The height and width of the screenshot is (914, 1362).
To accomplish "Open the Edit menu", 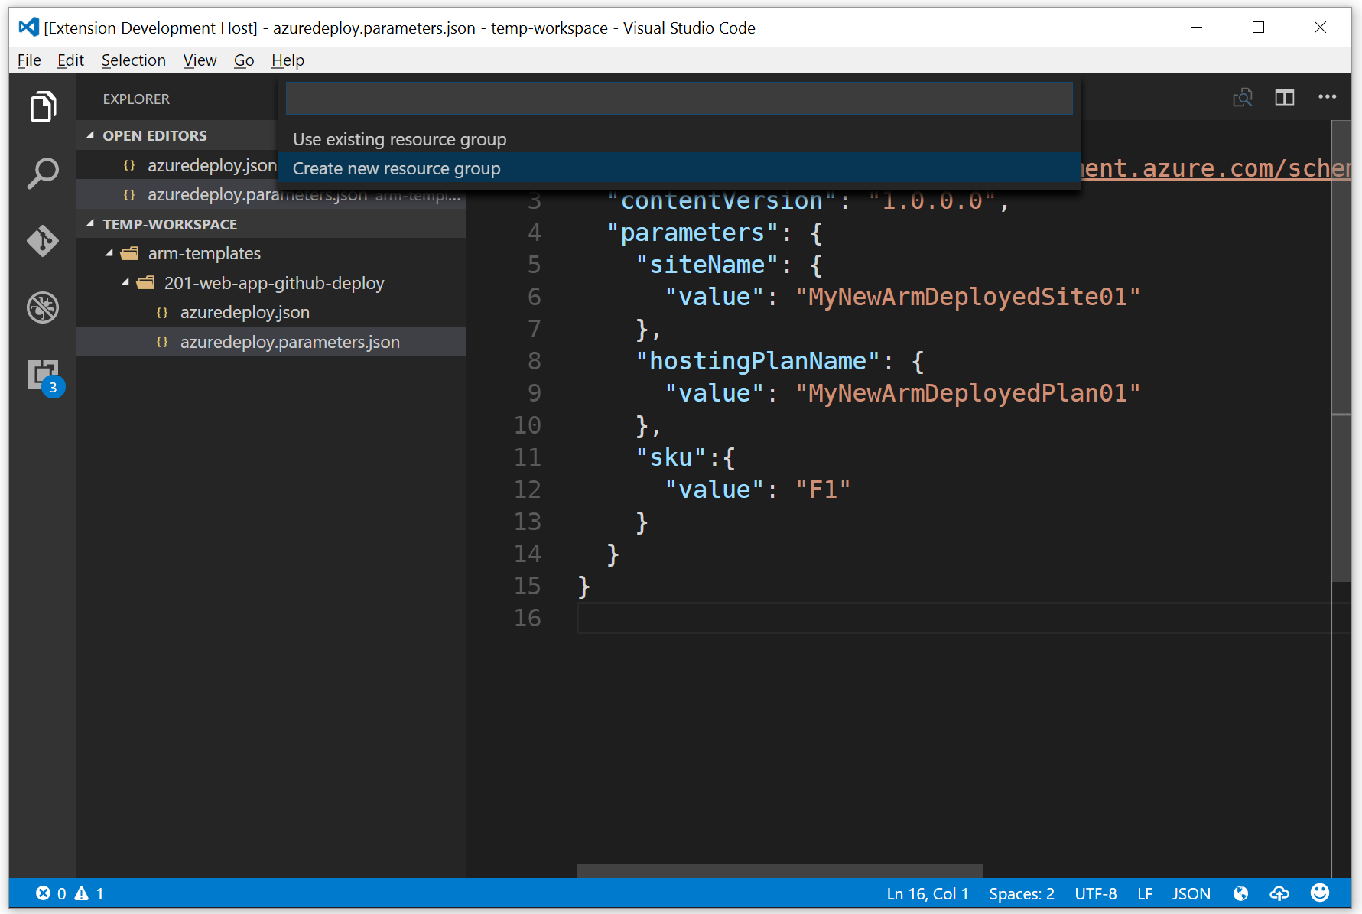I will (70, 60).
